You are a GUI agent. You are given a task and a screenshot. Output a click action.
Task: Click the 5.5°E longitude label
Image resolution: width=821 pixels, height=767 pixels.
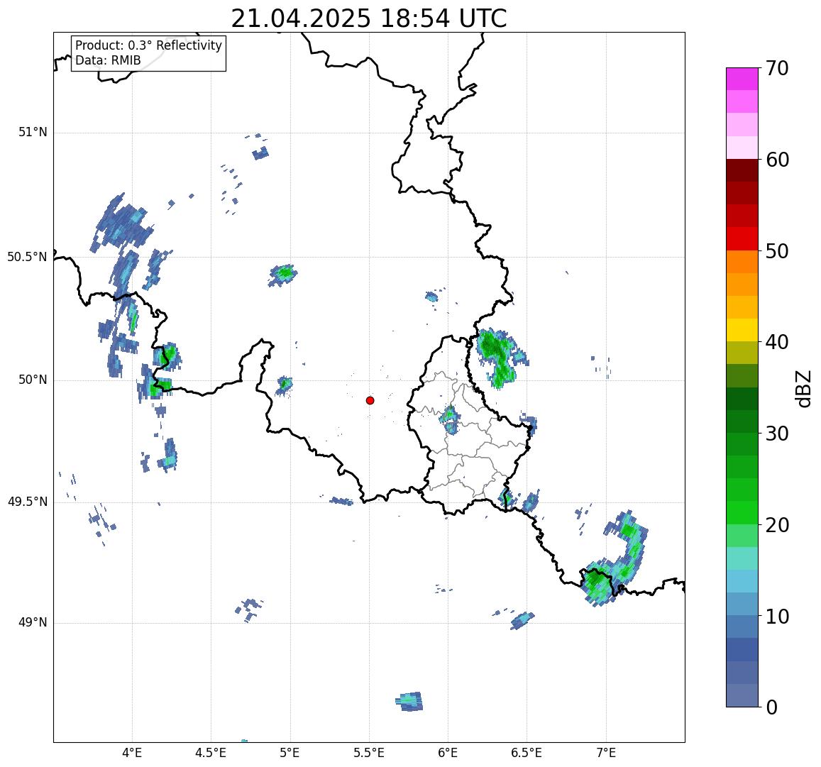coord(369,754)
